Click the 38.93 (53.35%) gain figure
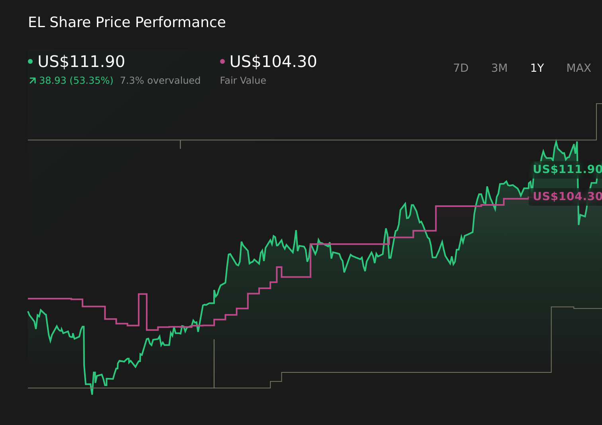 (x=76, y=80)
